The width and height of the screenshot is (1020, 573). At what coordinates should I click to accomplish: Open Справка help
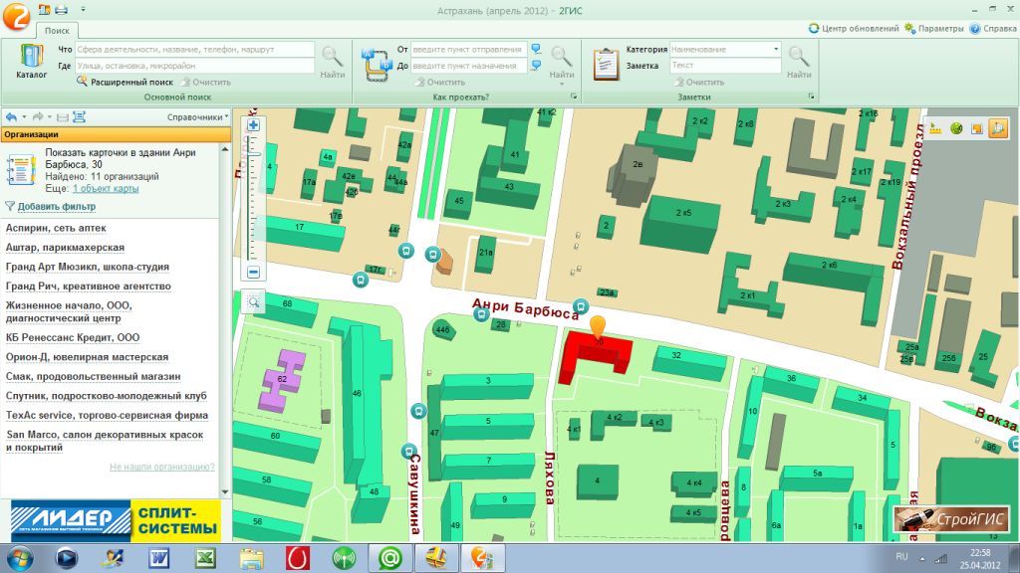993,29
